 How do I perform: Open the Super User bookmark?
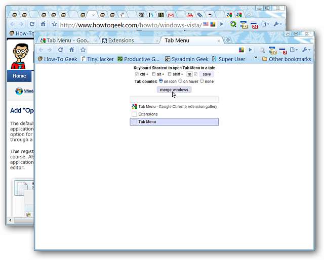(x=229, y=59)
